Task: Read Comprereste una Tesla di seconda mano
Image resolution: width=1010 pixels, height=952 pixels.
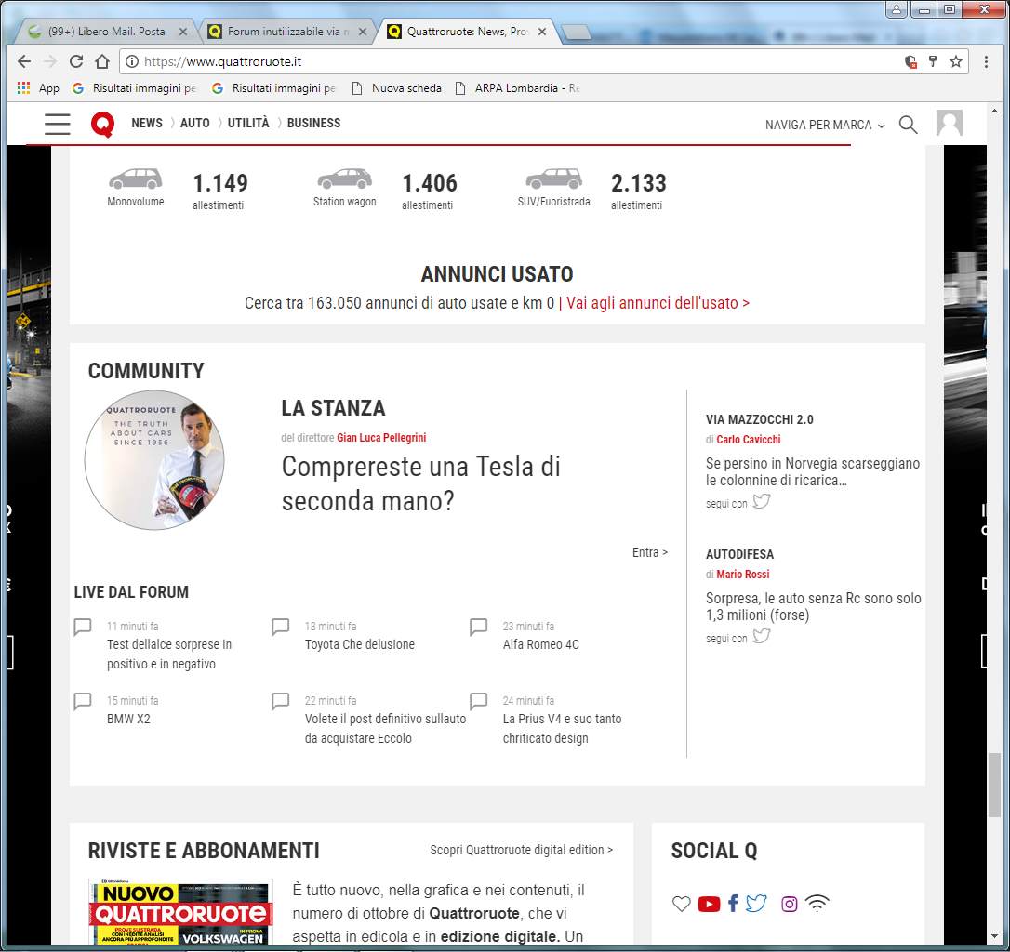Action: click(x=420, y=483)
